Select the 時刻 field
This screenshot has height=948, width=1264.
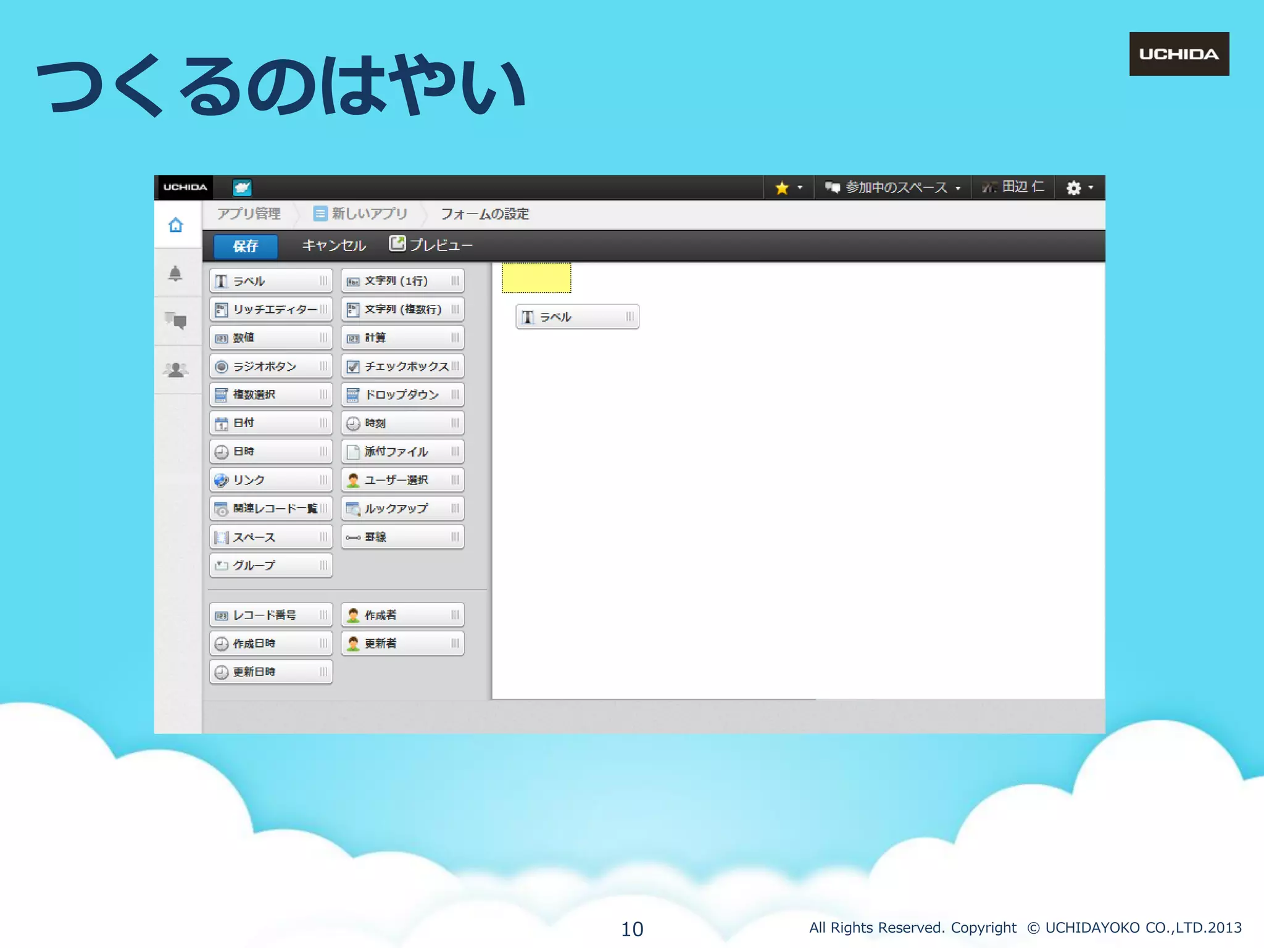point(402,423)
